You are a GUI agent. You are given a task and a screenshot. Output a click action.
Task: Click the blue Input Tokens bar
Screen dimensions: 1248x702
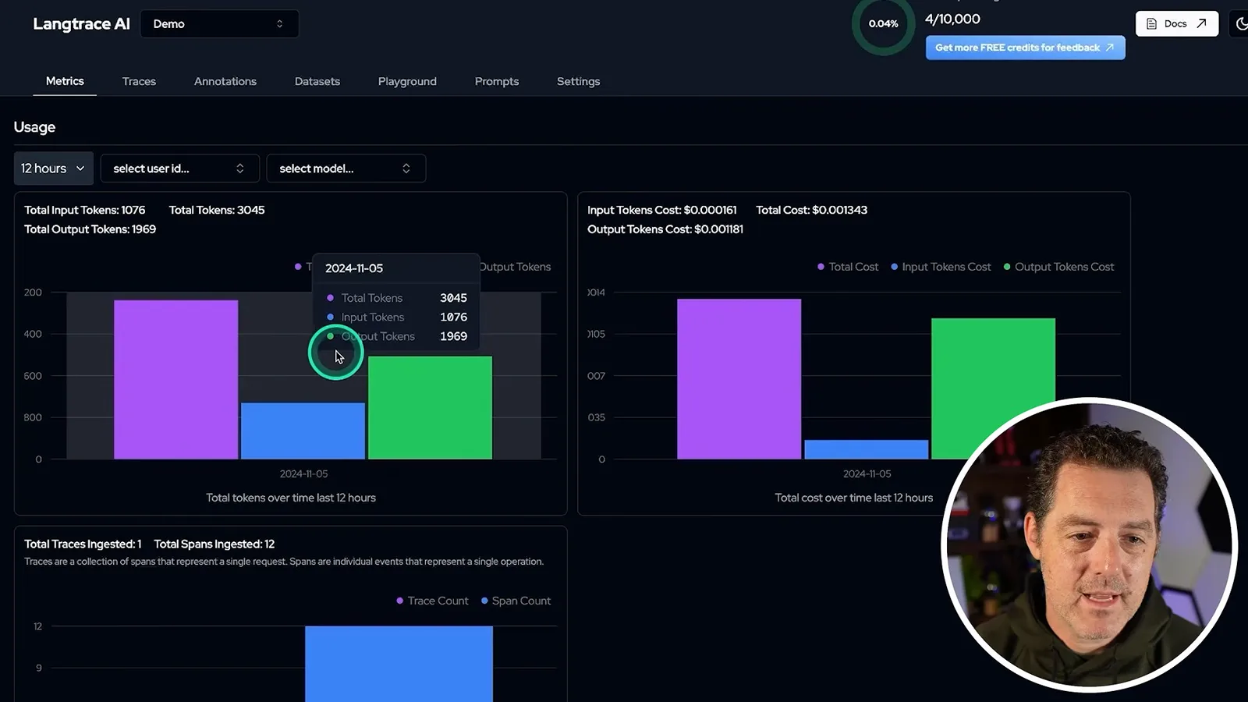click(x=303, y=431)
